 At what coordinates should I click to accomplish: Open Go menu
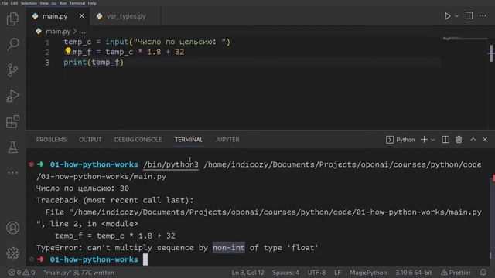pos(54,3)
